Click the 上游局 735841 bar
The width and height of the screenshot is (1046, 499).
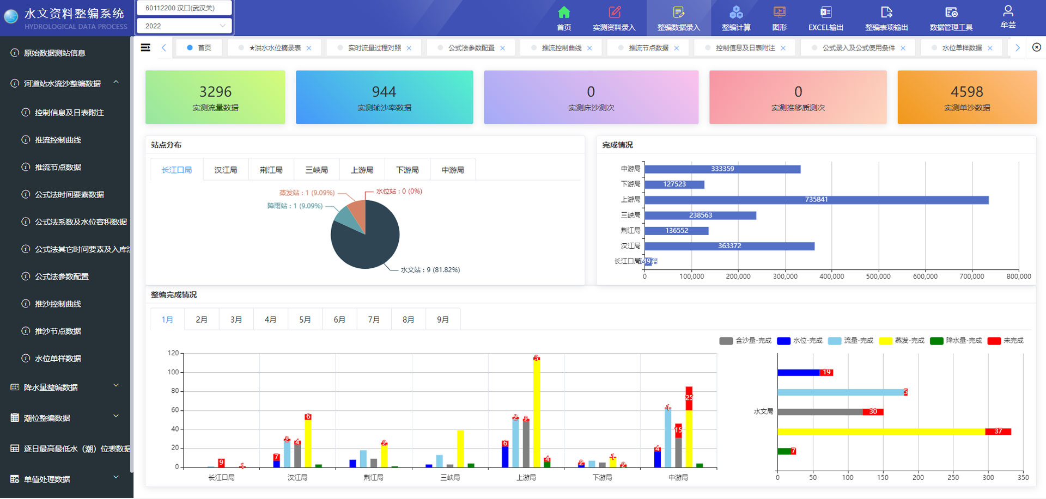coord(817,200)
